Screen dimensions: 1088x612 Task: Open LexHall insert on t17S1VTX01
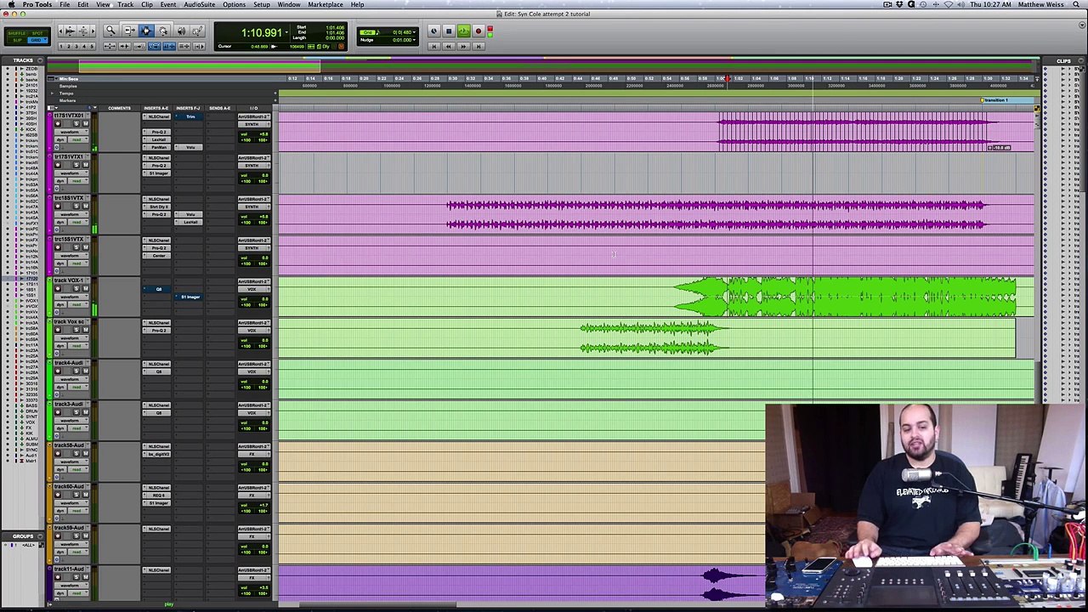coord(157,139)
